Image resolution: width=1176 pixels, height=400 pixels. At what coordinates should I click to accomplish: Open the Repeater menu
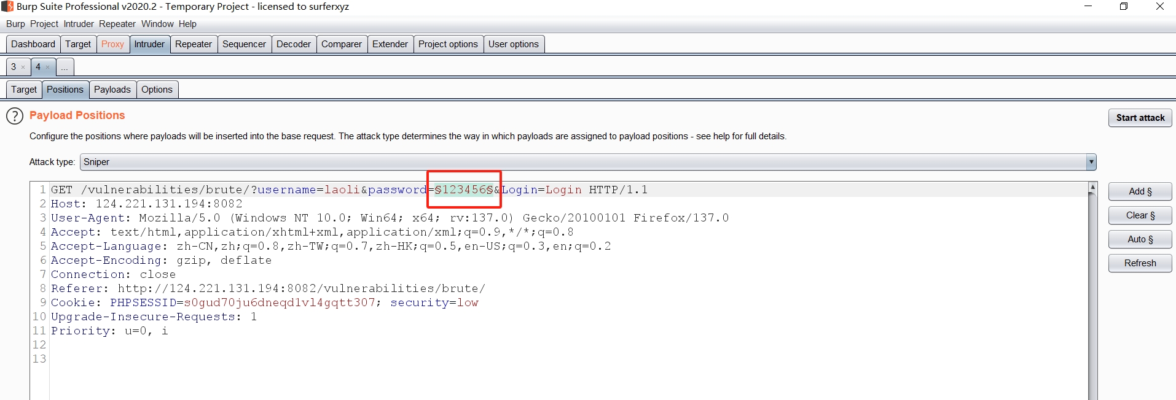click(x=117, y=24)
